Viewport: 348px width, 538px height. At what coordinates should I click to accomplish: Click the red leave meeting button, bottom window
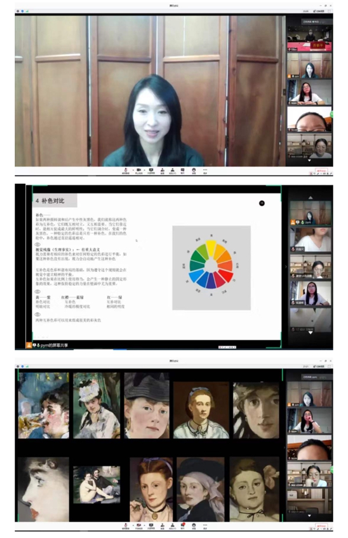[x=321, y=526]
